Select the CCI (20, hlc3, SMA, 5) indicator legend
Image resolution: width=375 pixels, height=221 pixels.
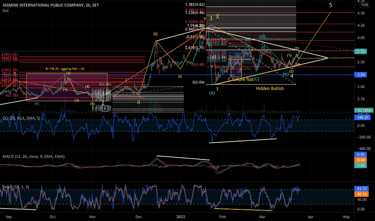click(21, 118)
